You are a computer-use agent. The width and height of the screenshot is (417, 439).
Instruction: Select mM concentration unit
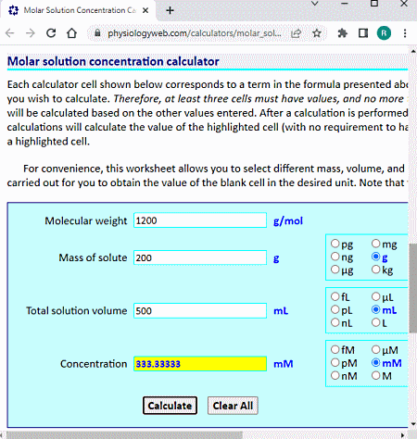[375, 362]
